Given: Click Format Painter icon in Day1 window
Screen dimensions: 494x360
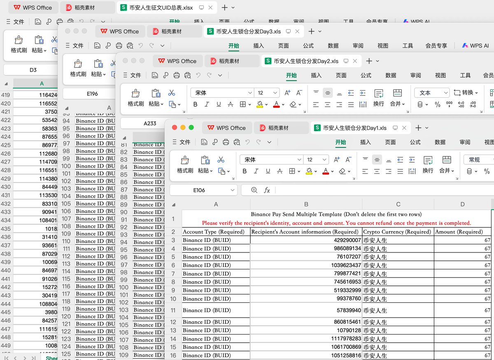Looking at the screenshot, I should [x=185, y=160].
